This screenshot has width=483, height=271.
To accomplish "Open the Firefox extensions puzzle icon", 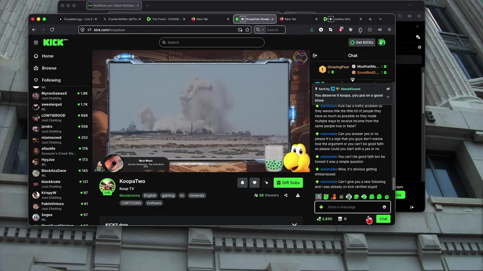I will tap(360, 30).
